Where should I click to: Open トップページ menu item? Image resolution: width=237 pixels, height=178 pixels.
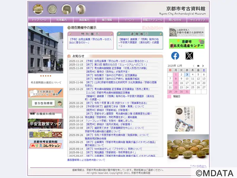pos(39,20)
